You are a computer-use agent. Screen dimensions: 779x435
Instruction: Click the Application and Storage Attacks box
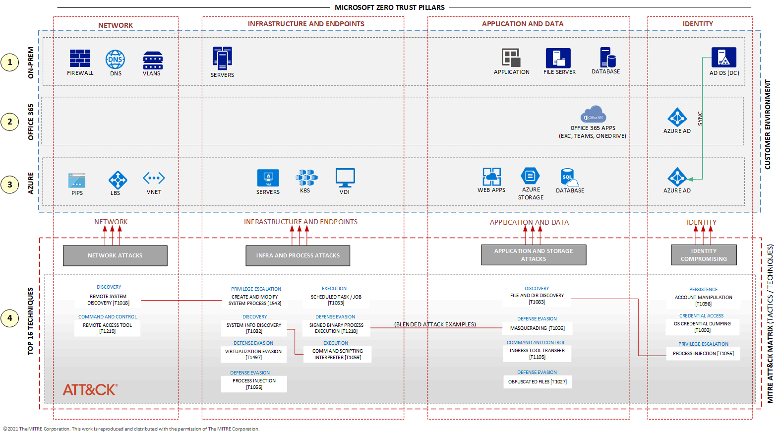[x=534, y=255]
